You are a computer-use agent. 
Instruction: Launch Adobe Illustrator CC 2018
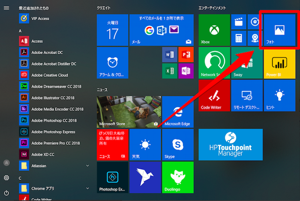pos(54,97)
